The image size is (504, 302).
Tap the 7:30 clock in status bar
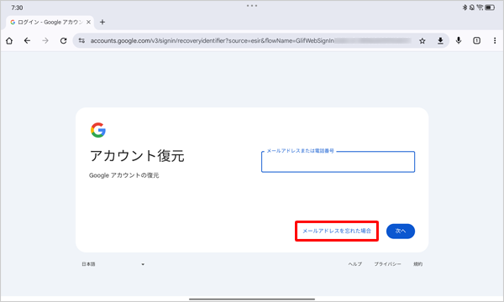point(17,8)
